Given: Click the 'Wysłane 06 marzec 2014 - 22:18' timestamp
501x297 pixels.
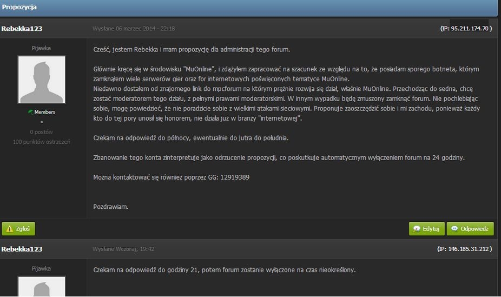Looking at the screenshot, I should pos(134,29).
